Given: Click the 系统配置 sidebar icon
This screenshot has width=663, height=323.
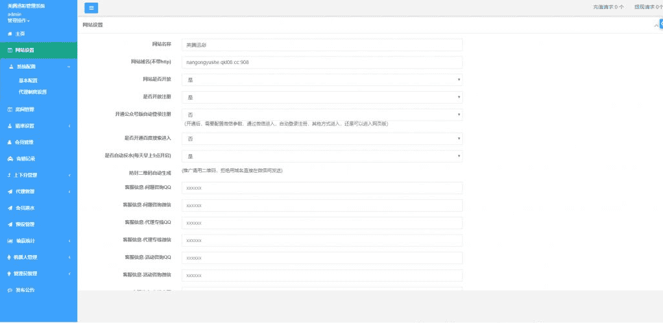Looking at the screenshot, I should 11,67.
